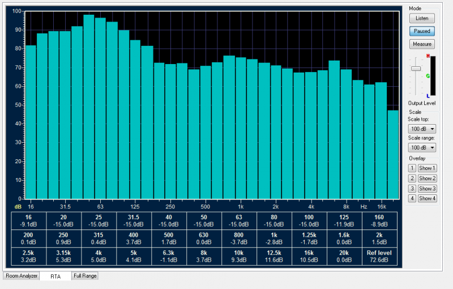Click the 1k band cell in table
The width and height of the screenshot is (453, 289).
point(275,239)
